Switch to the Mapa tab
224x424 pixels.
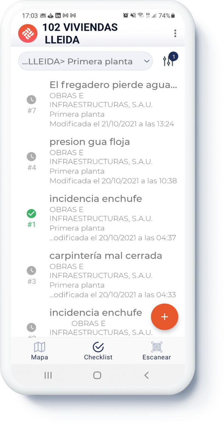[x=39, y=351]
